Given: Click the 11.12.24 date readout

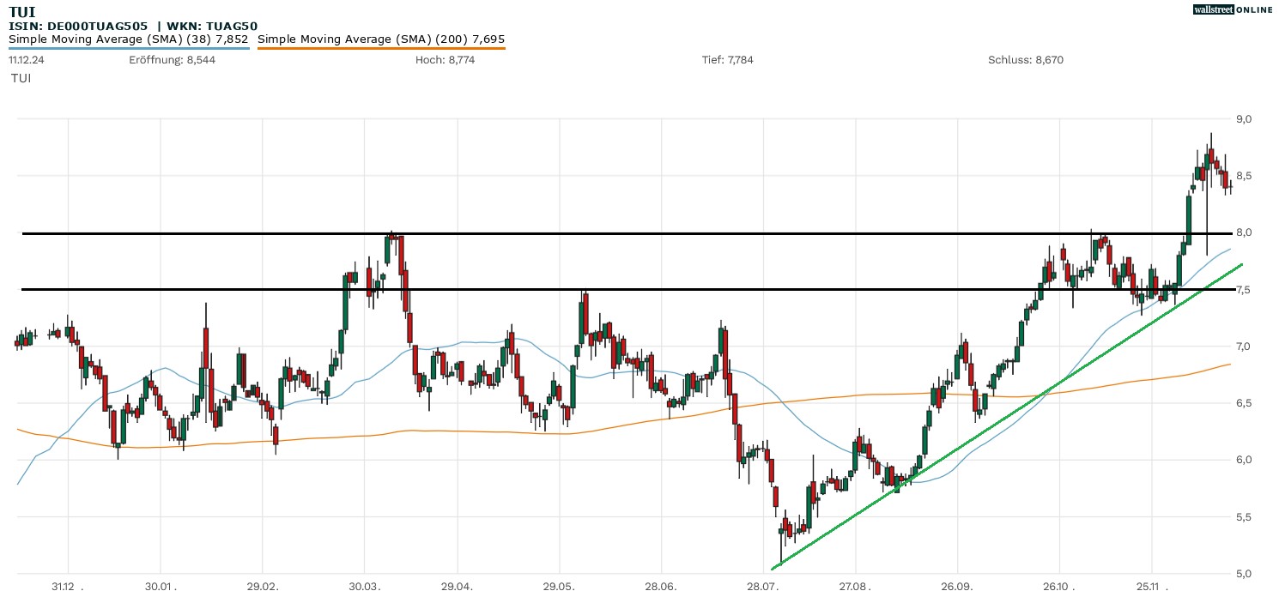Looking at the screenshot, I should point(26,60).
